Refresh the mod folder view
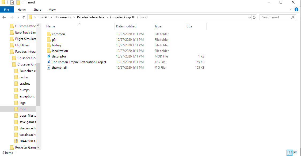Viewport: 301px width, 156px height. click(254, 17)
